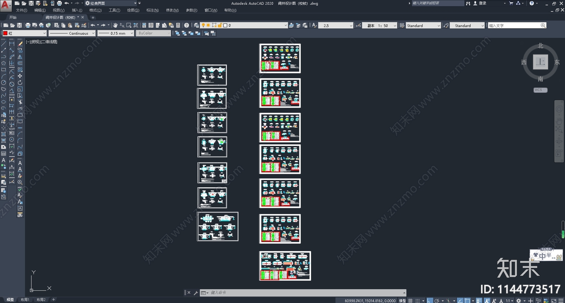Click the Bring to Front draw order icon
This screenshot has height=303, width=565.
click(177, 33)
